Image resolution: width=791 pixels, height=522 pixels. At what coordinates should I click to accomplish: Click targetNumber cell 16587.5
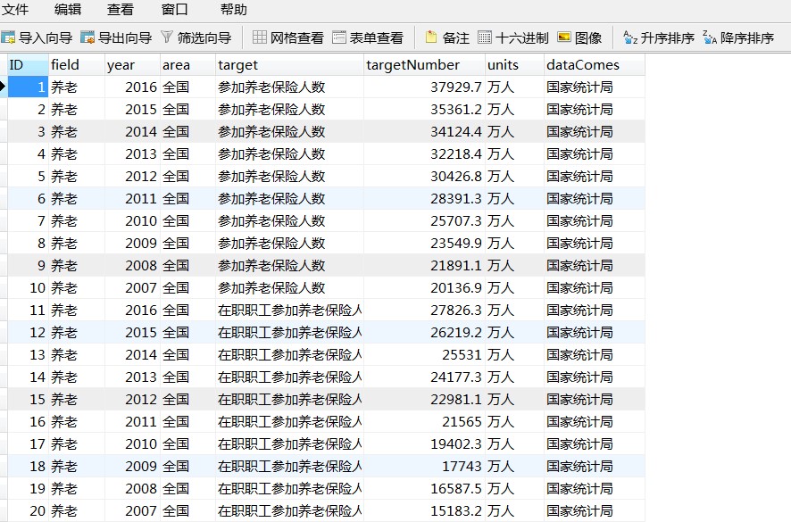point(424,488)
